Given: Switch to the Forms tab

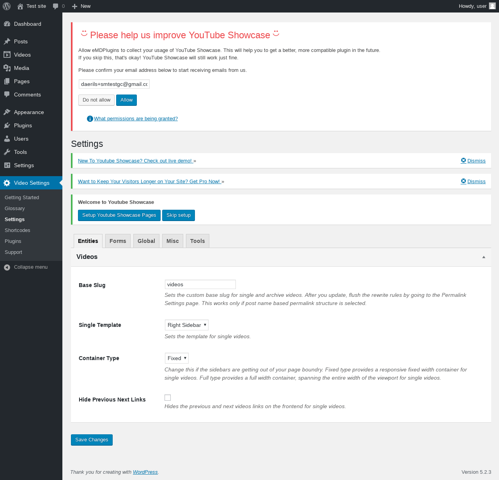Looking at the screenshot, I should coord(118,241).
